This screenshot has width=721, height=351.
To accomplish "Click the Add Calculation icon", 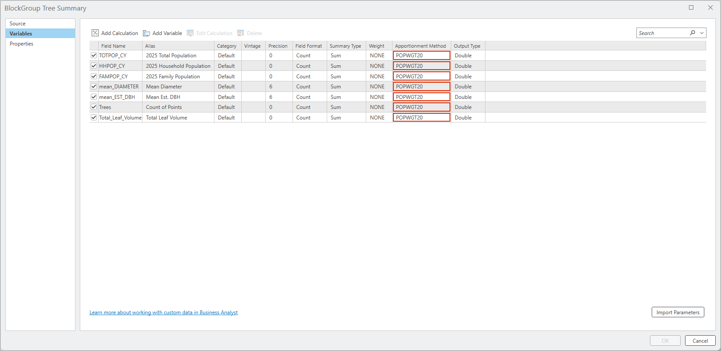I will (x=95, y=33).
